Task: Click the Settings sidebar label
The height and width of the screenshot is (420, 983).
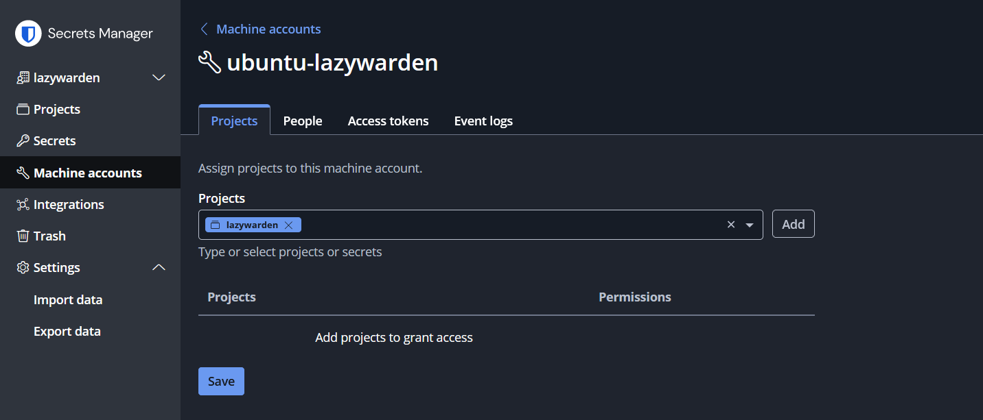Action: click(x=57, y=268)
